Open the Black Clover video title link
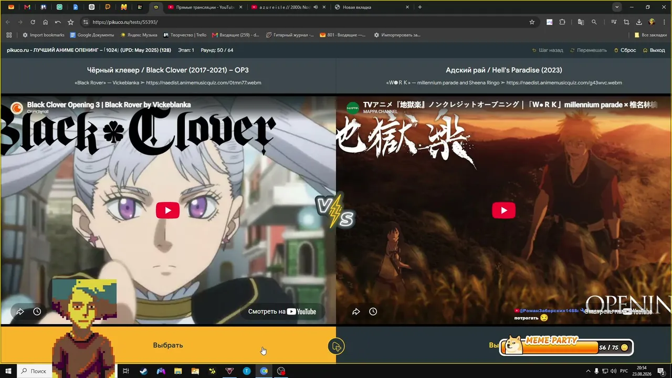The height and width of the screenshot is (378, 672). 109,104
